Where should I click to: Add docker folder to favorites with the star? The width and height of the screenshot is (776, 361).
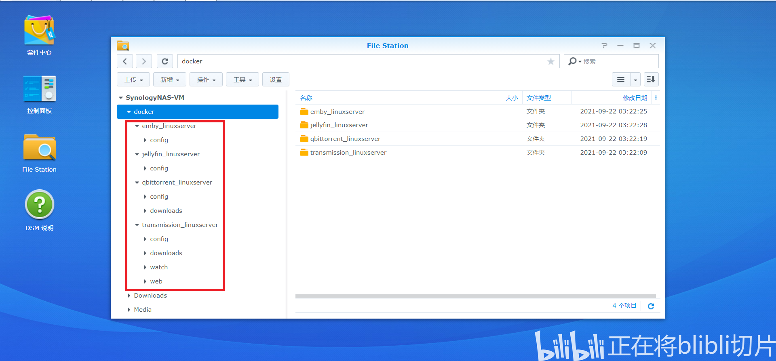[550, 61]
